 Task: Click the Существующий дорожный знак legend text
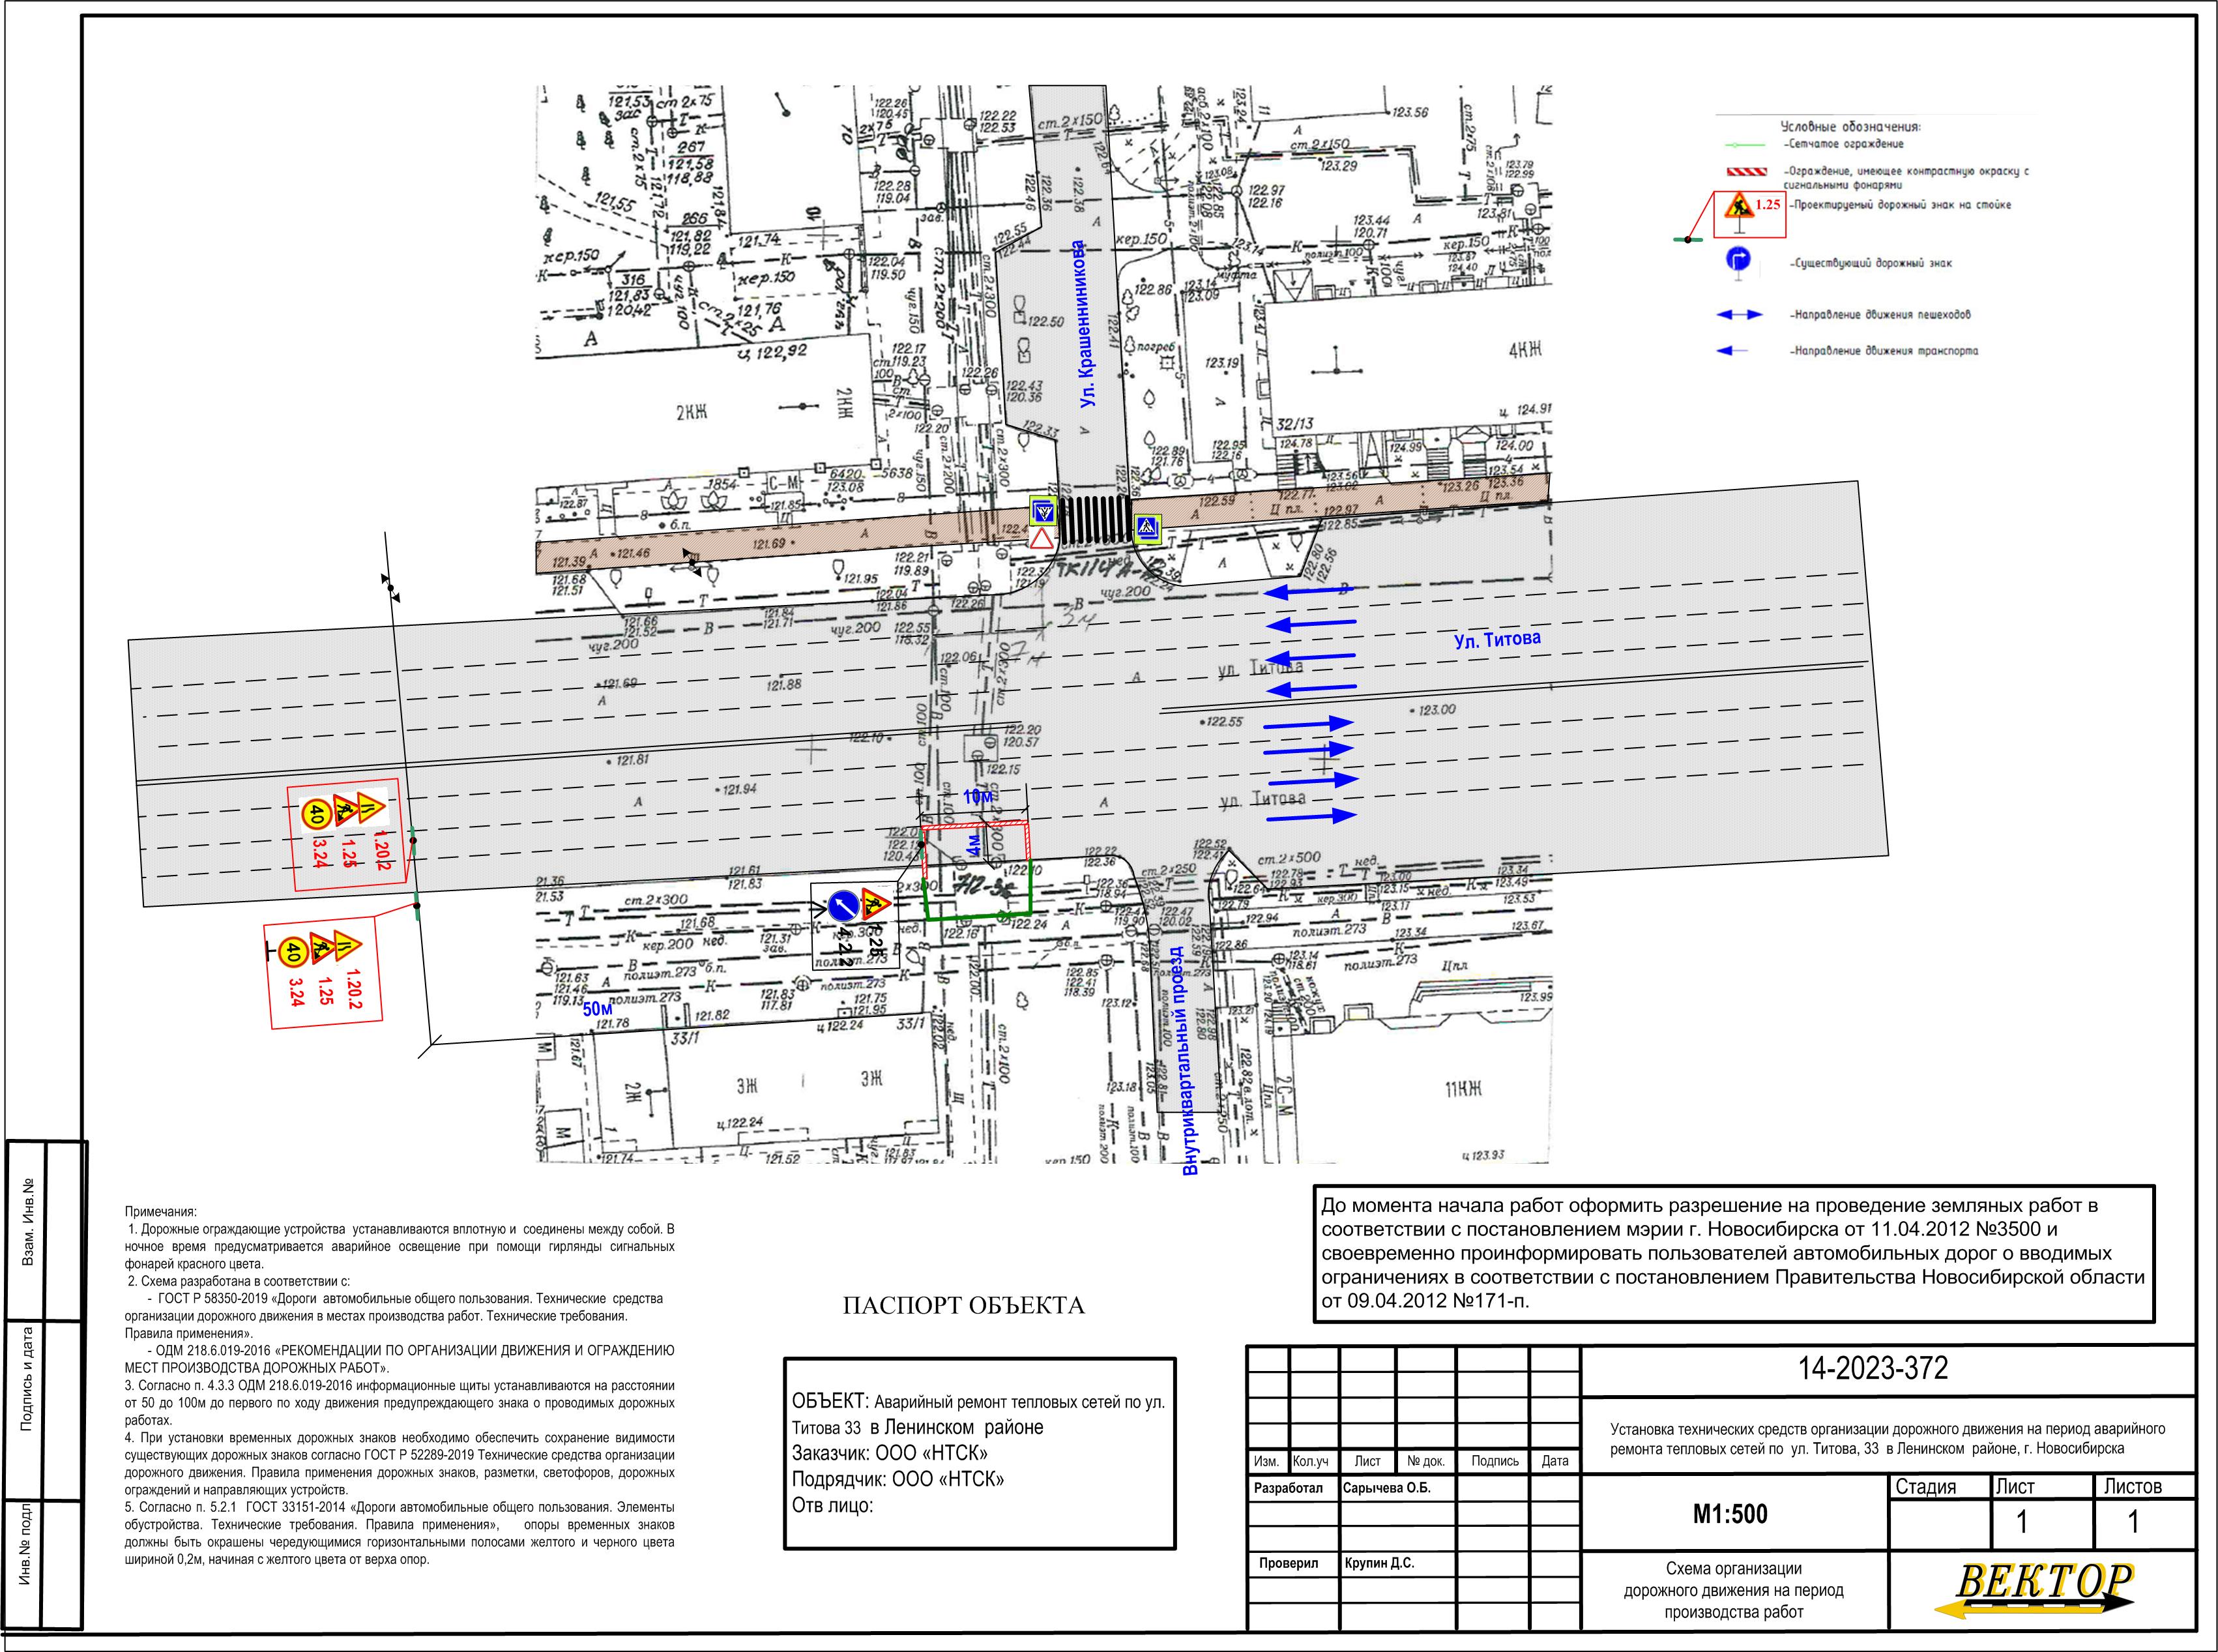[1871, 263]
